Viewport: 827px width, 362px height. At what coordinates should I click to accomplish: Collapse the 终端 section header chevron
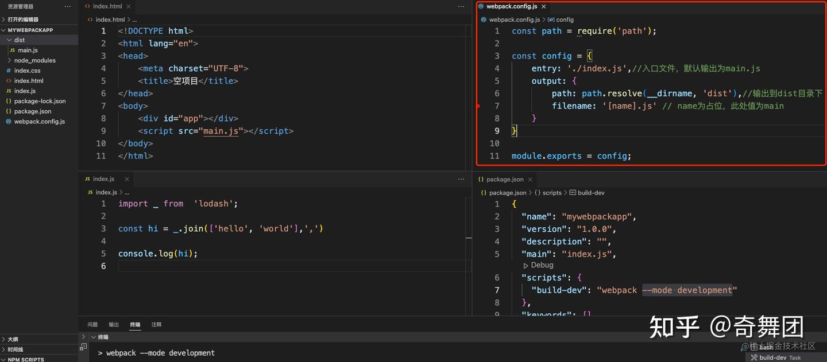coord(93,337)
